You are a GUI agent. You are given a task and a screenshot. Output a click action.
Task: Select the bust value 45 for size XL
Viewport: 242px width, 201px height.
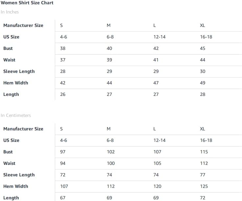tap(203, 48)
